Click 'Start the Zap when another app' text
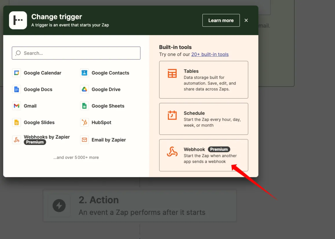This screenshot has width=335, height=239. point(210,156)
